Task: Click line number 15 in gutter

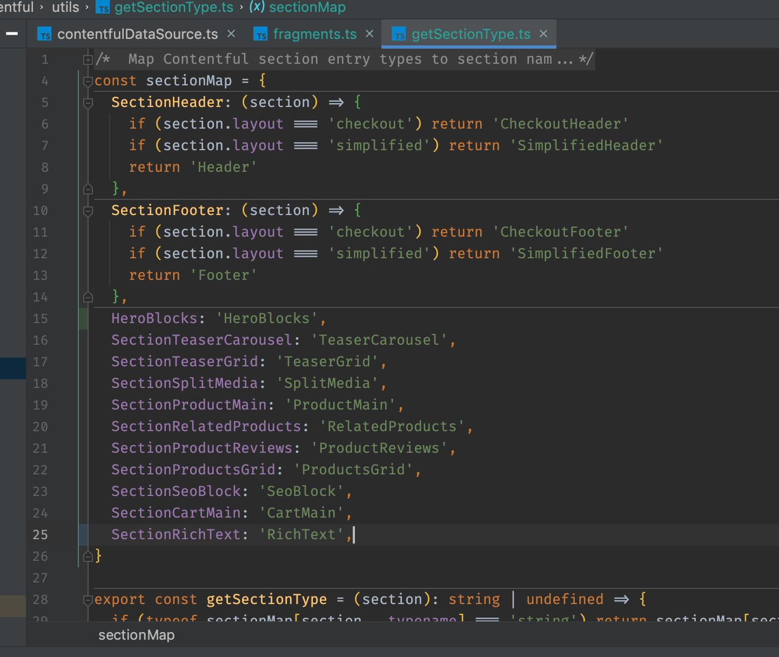Action: click(41, 319)
